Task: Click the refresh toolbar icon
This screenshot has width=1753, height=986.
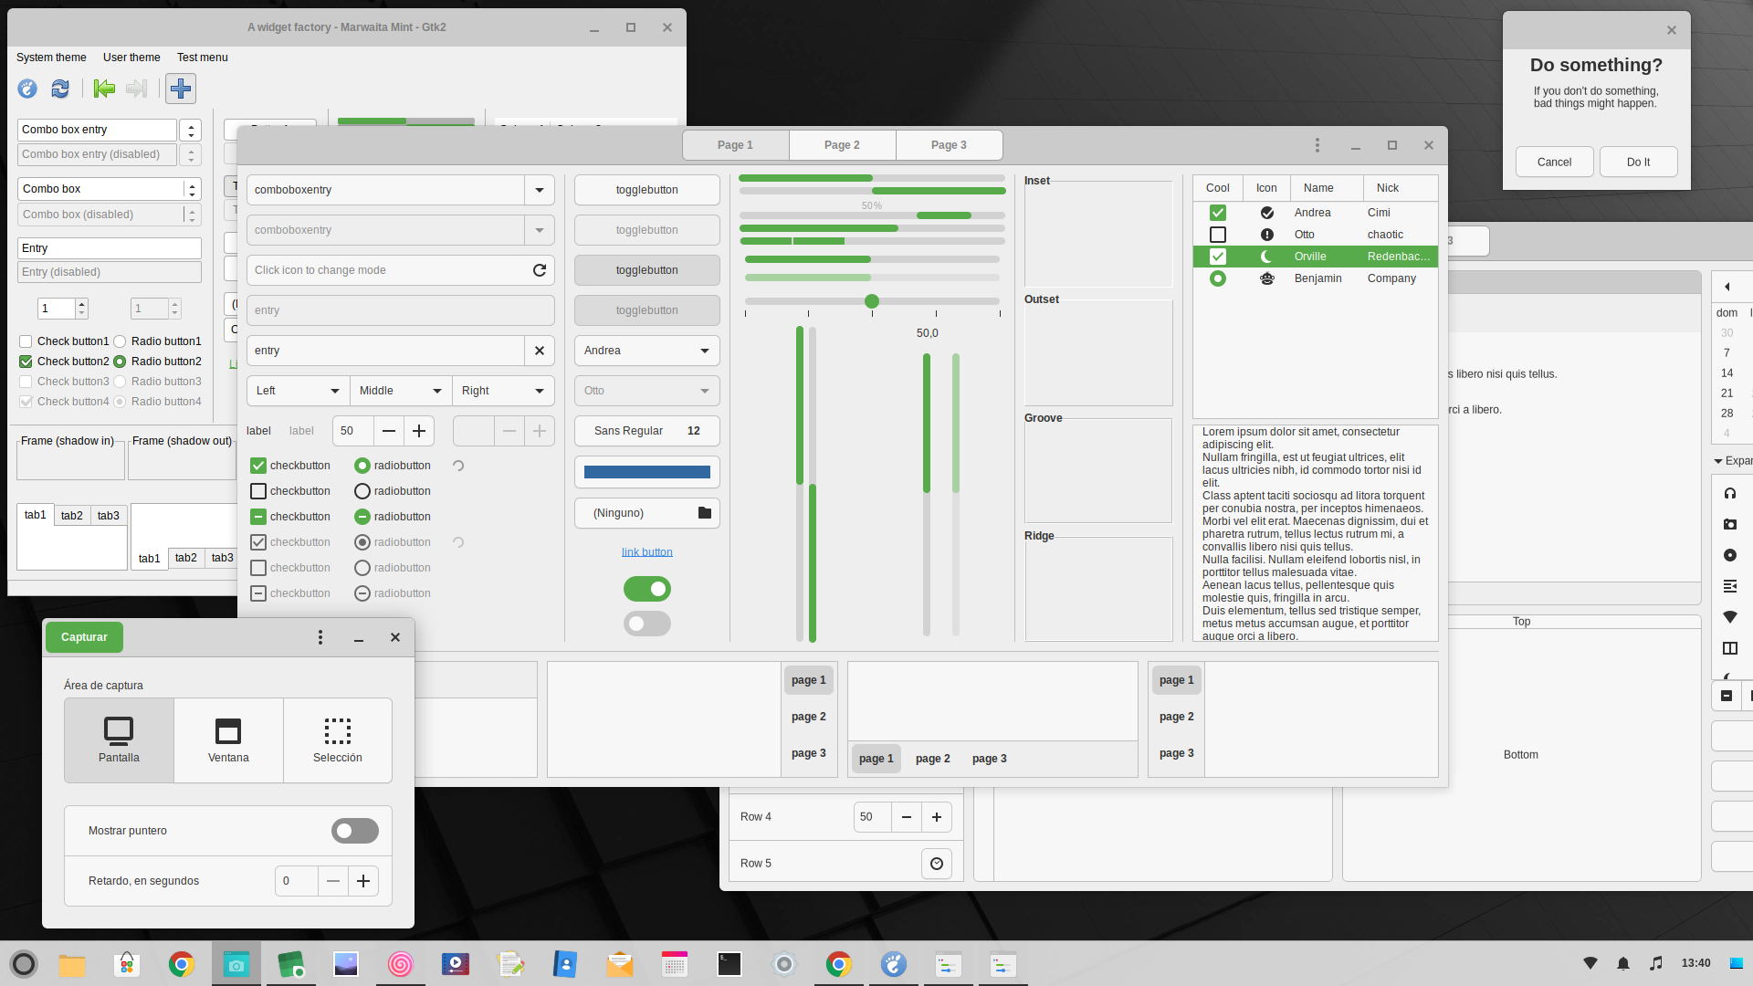Action: coord(59,89)
